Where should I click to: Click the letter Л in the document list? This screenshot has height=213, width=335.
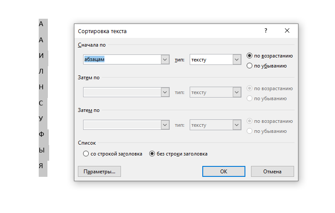point(41,71)
